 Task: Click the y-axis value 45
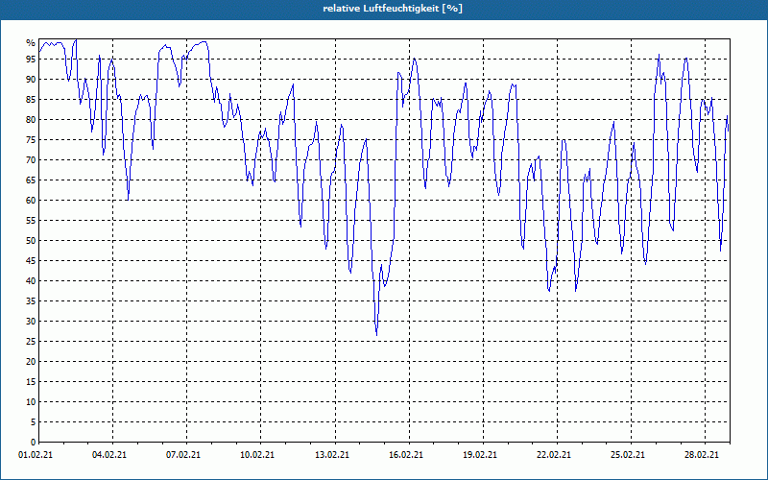pos(31,261)
